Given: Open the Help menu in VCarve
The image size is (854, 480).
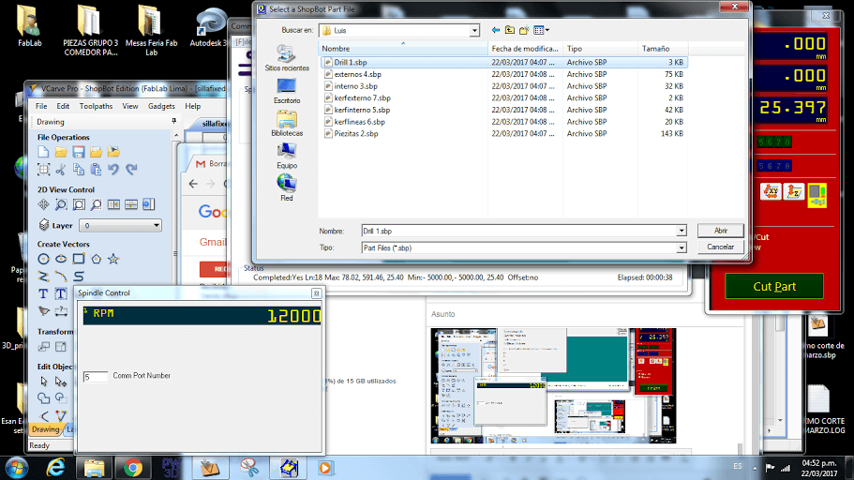Looking at the screenshot, I should [x=193, y=106].
